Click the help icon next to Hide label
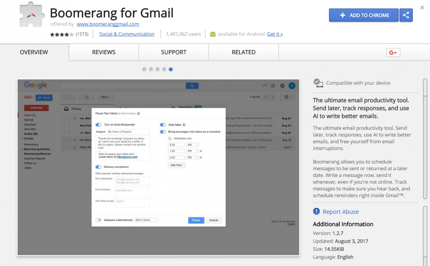Viewport: 430px width, 266px height. point(184,125)
